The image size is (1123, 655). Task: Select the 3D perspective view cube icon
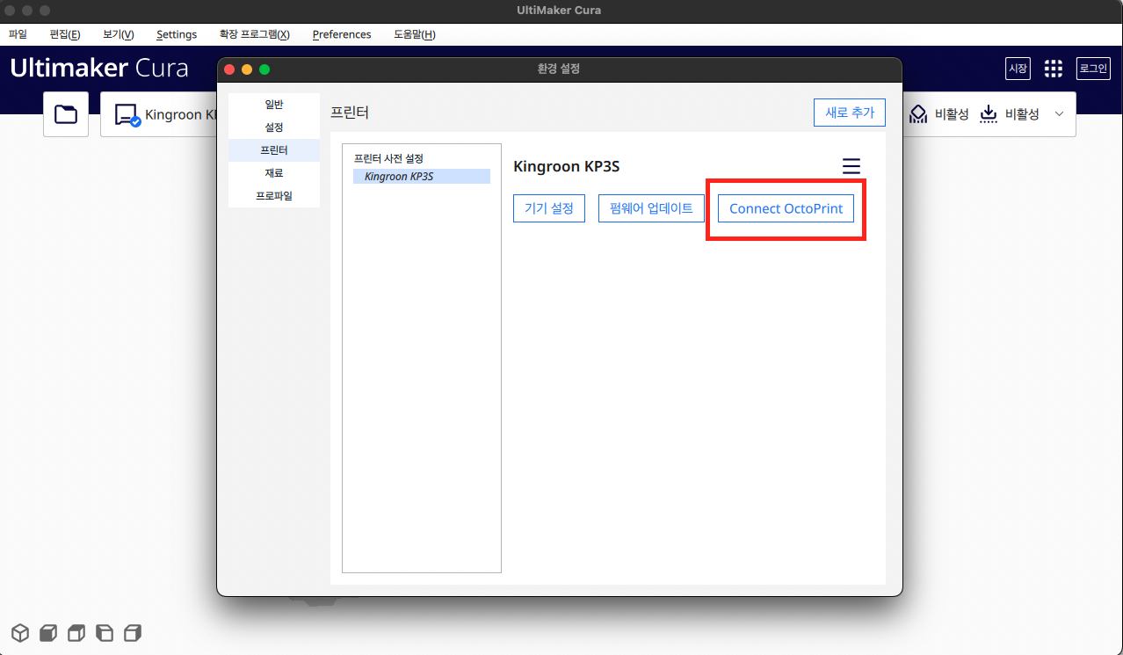point(20,632)
